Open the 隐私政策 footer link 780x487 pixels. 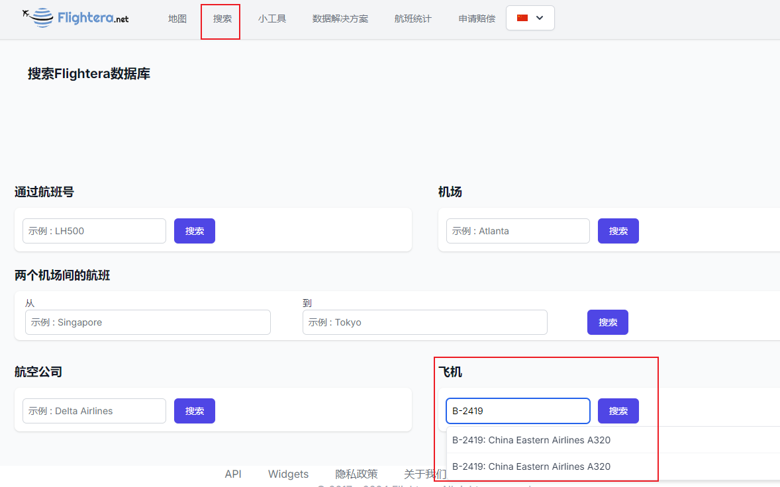[356, 474]
